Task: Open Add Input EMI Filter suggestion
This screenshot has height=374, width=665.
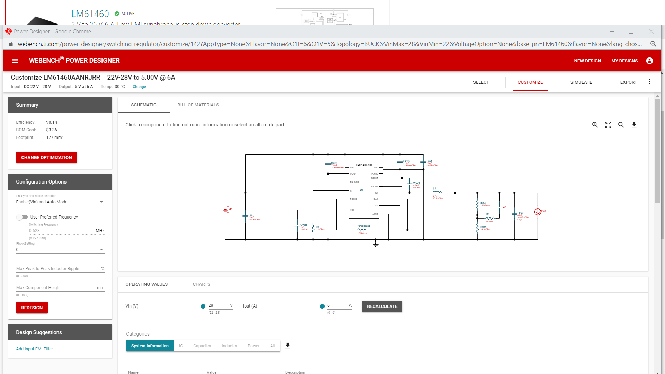Action: click(35, 349)
